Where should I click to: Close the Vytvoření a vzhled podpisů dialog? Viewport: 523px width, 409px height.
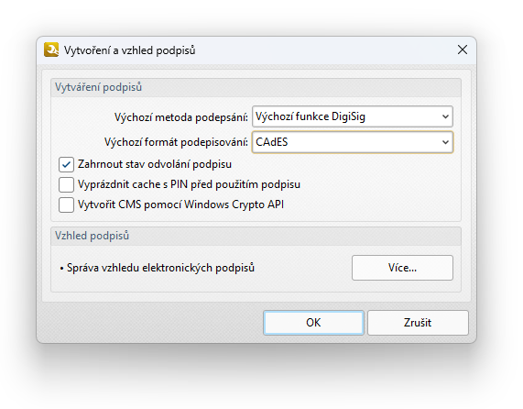[x=463, y=50]
